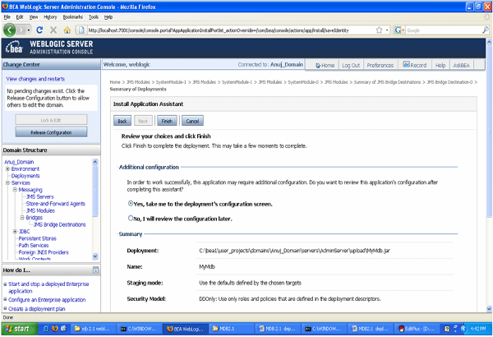Open the Bookmarks menu
The image size is (493, 337).
click(x=72, y=17)
